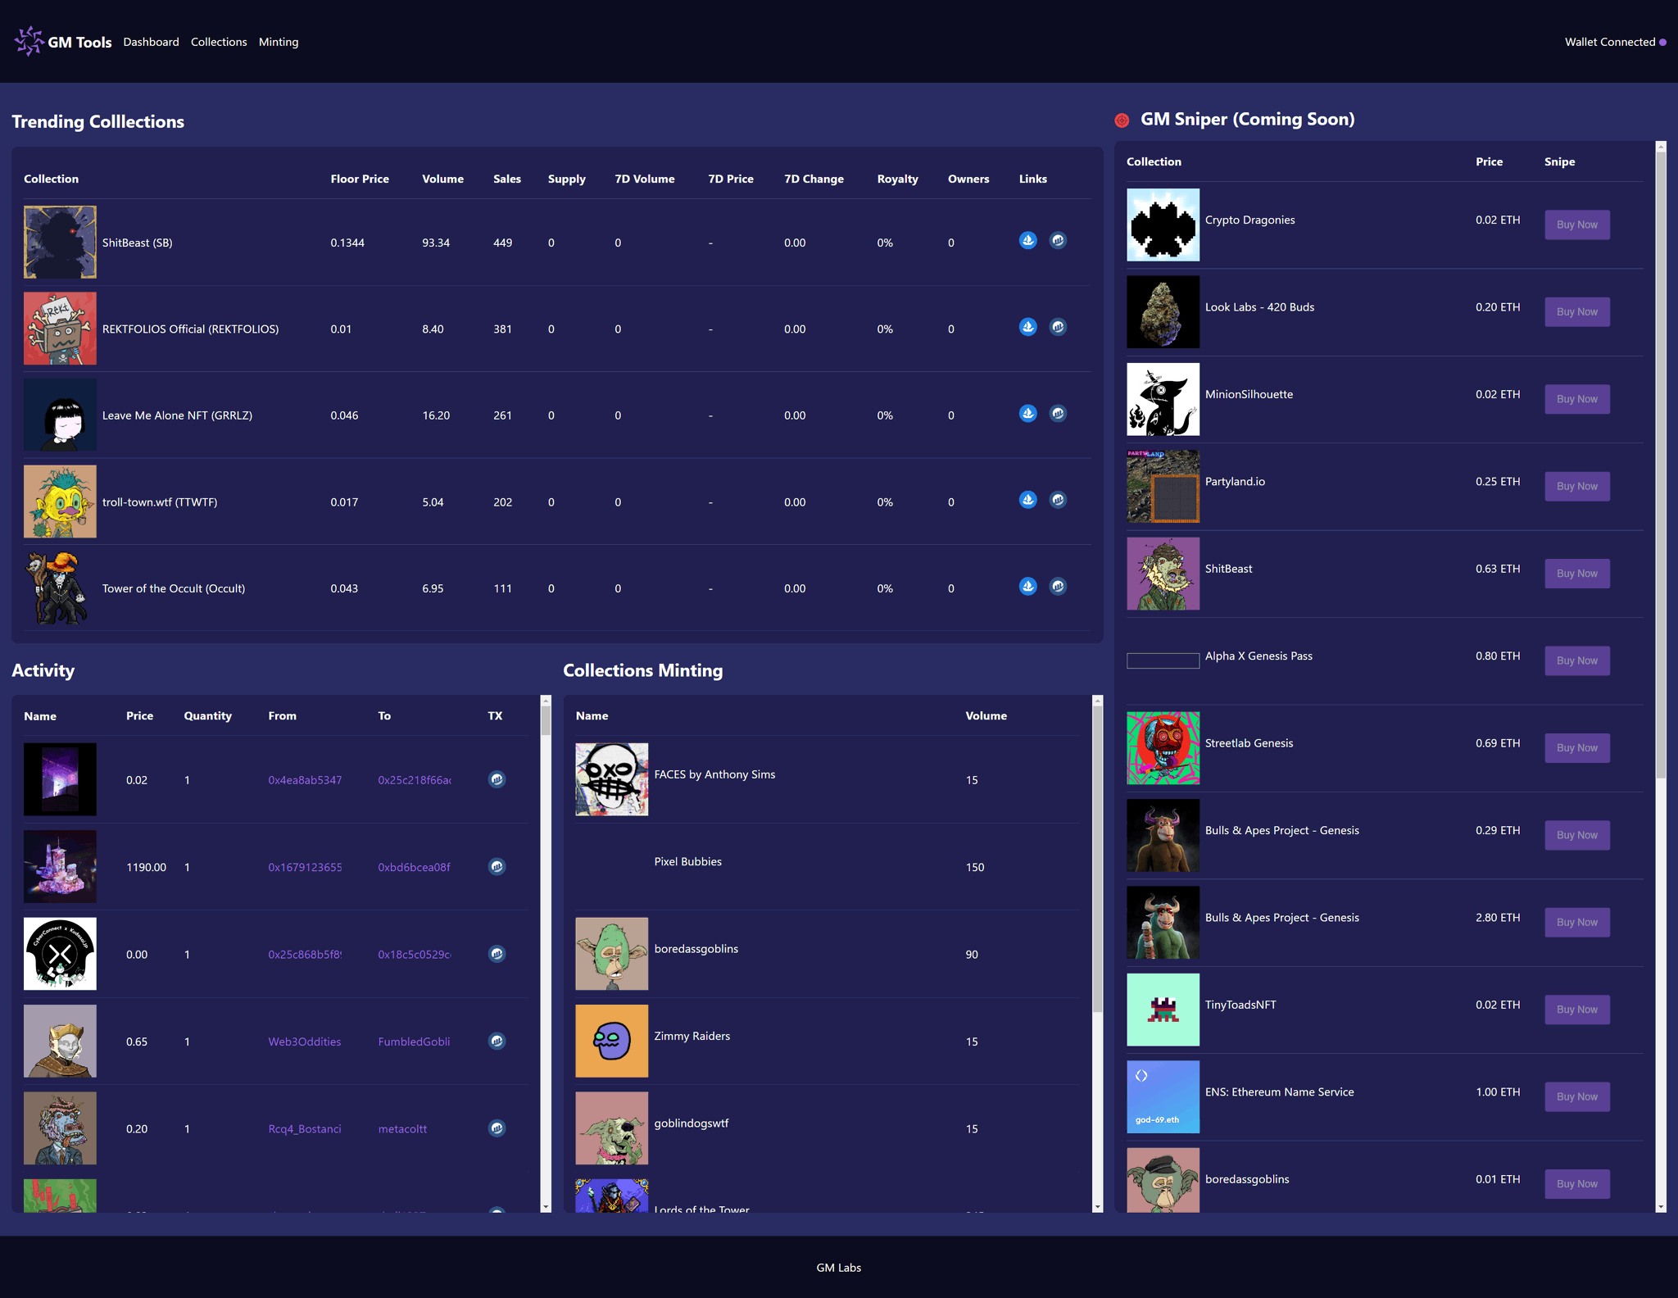The image size is (1678, 1298).
Task: Click the red GM Sniper target icon
Action: pos(1122,120)
